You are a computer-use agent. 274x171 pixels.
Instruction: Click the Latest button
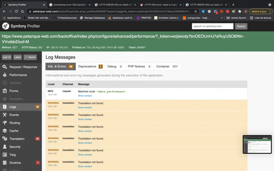(18, 57)
